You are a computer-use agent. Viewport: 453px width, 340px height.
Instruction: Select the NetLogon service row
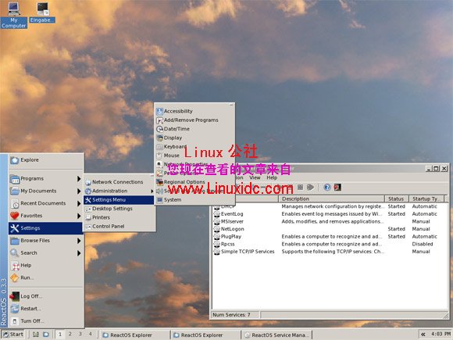pyautogui.click(x=330, y=229)
